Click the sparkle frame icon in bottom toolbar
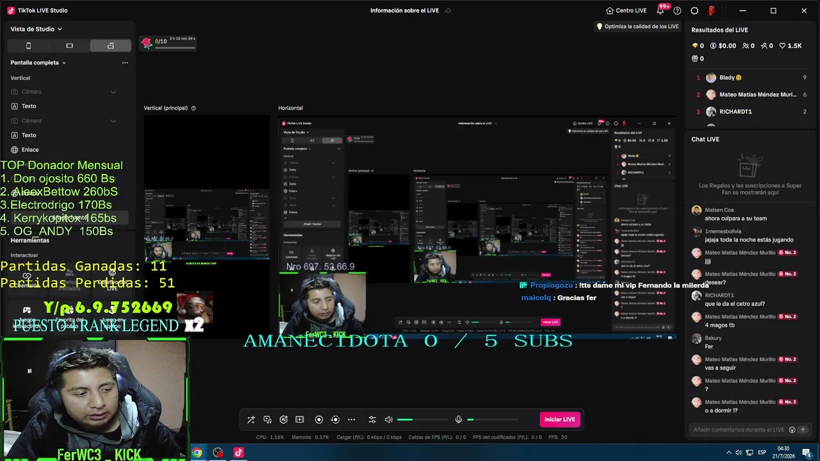820x461 pixels. pyautogui.click(x=299, y=419)
